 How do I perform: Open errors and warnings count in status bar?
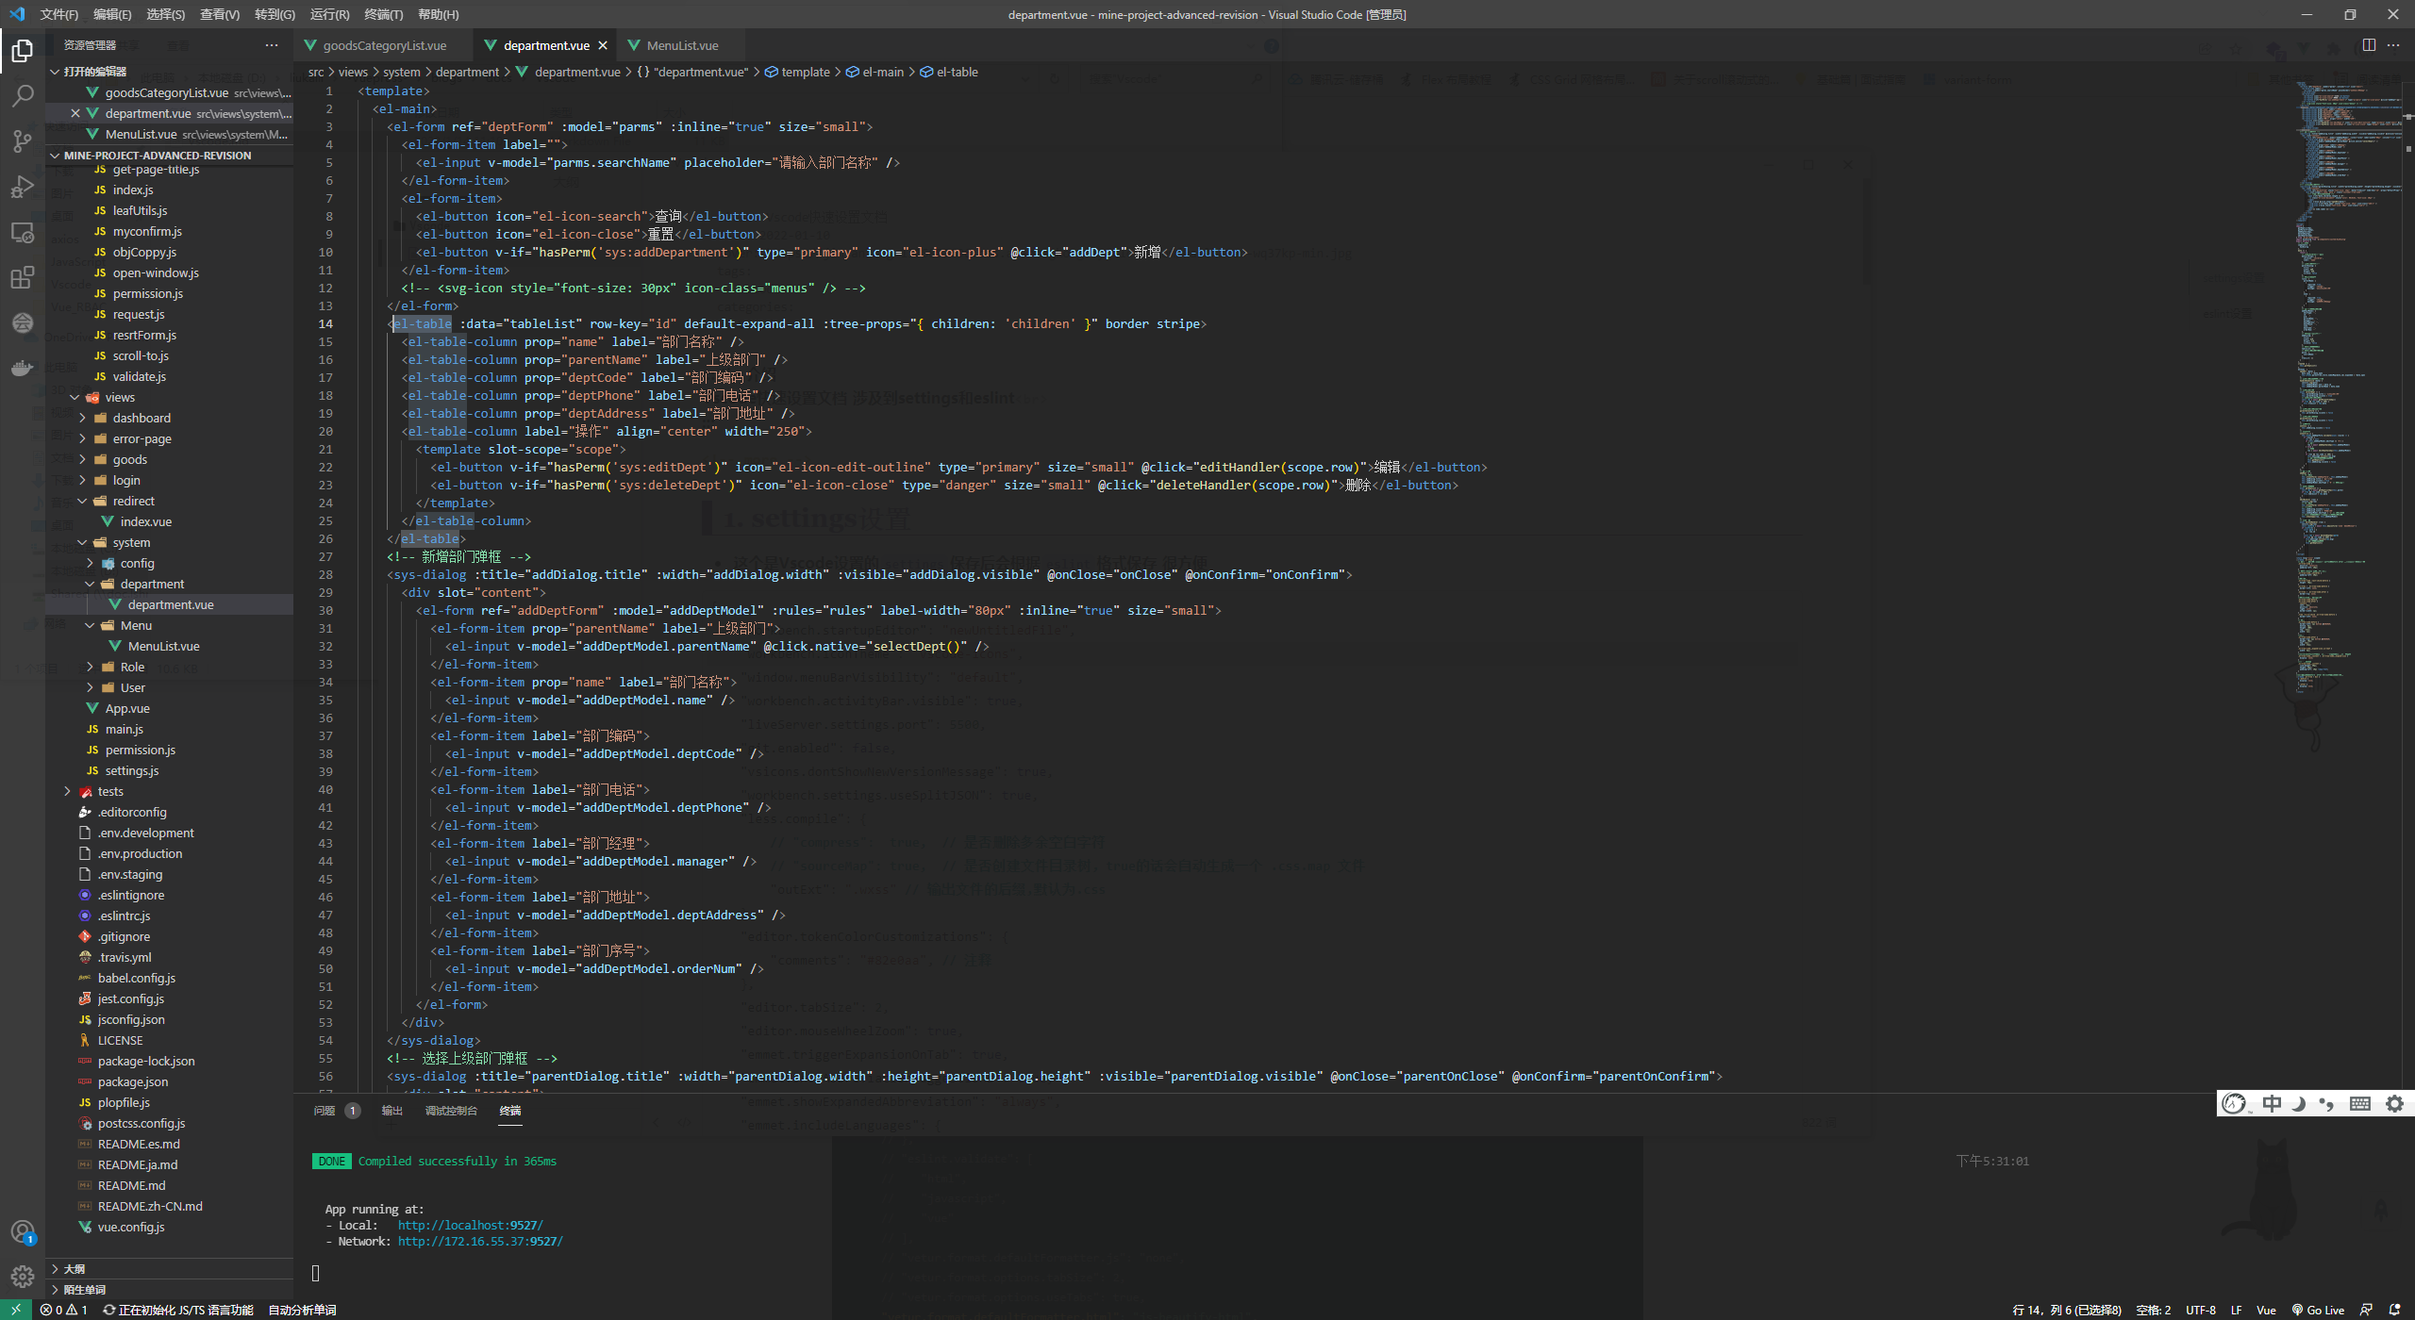[64, 1310]
